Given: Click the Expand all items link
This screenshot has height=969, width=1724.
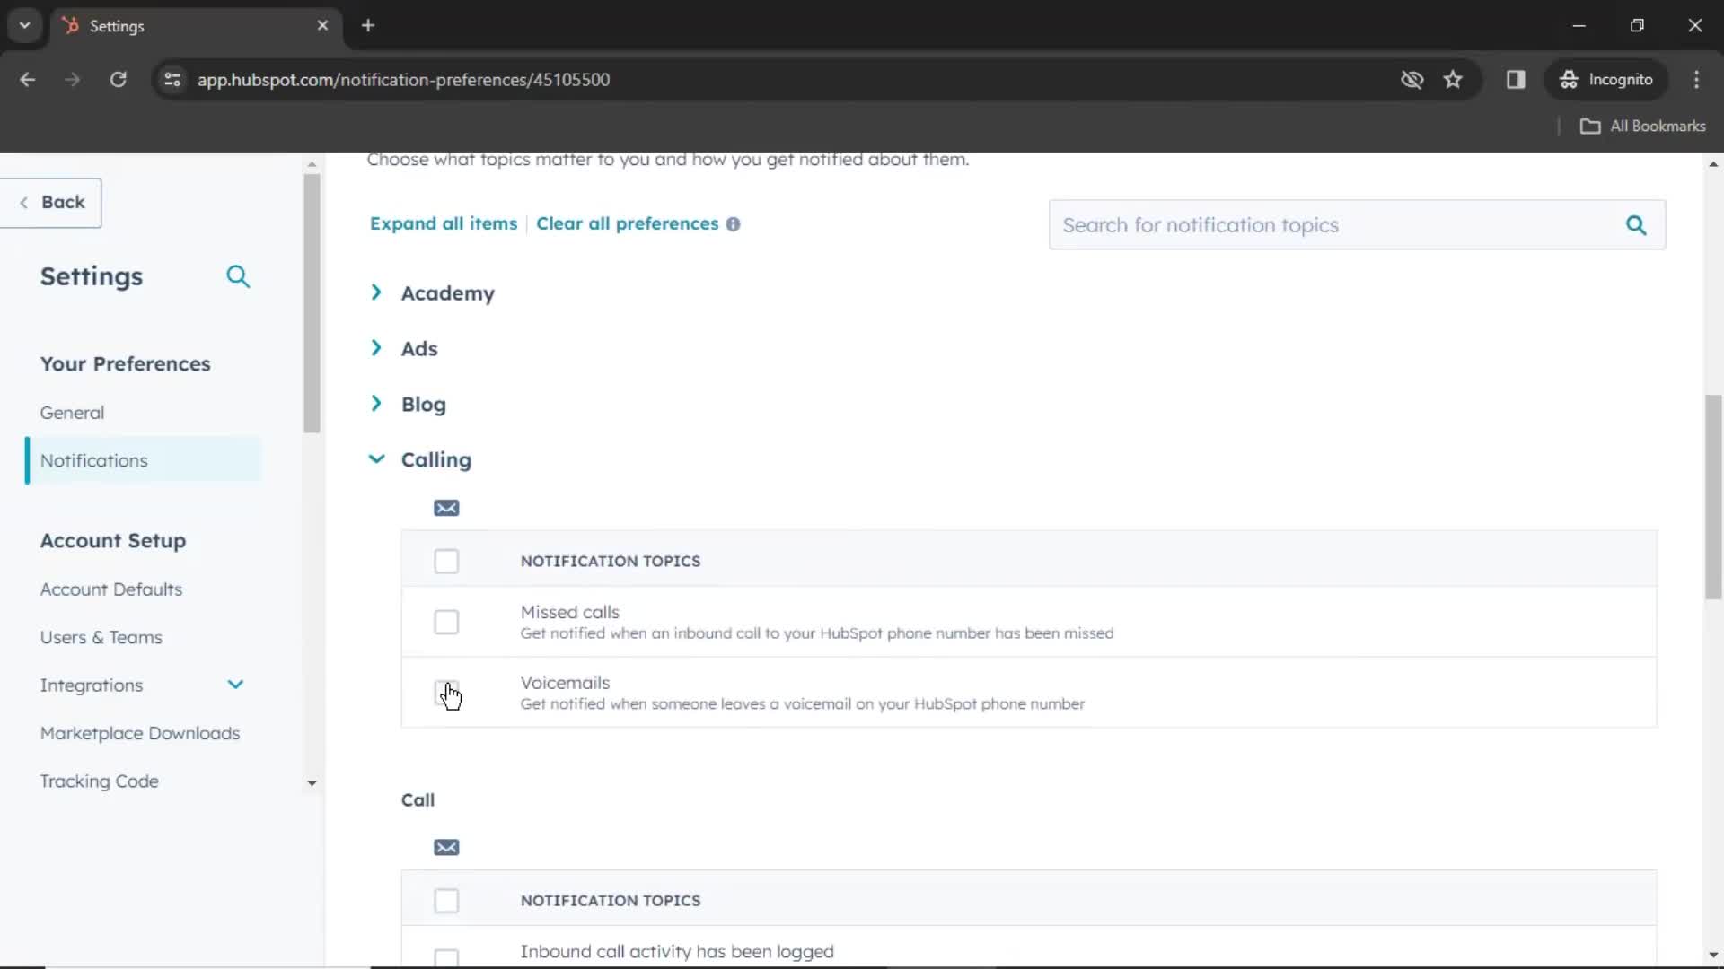Looking at the screenshot, I should point(444,223).
